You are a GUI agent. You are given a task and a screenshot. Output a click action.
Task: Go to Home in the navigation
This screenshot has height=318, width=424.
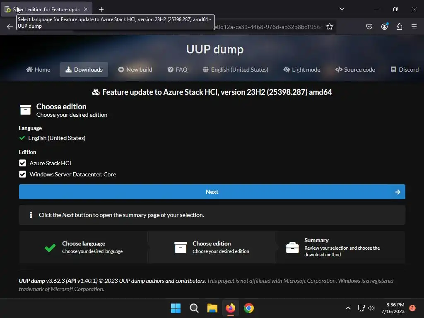pos(38,70)
